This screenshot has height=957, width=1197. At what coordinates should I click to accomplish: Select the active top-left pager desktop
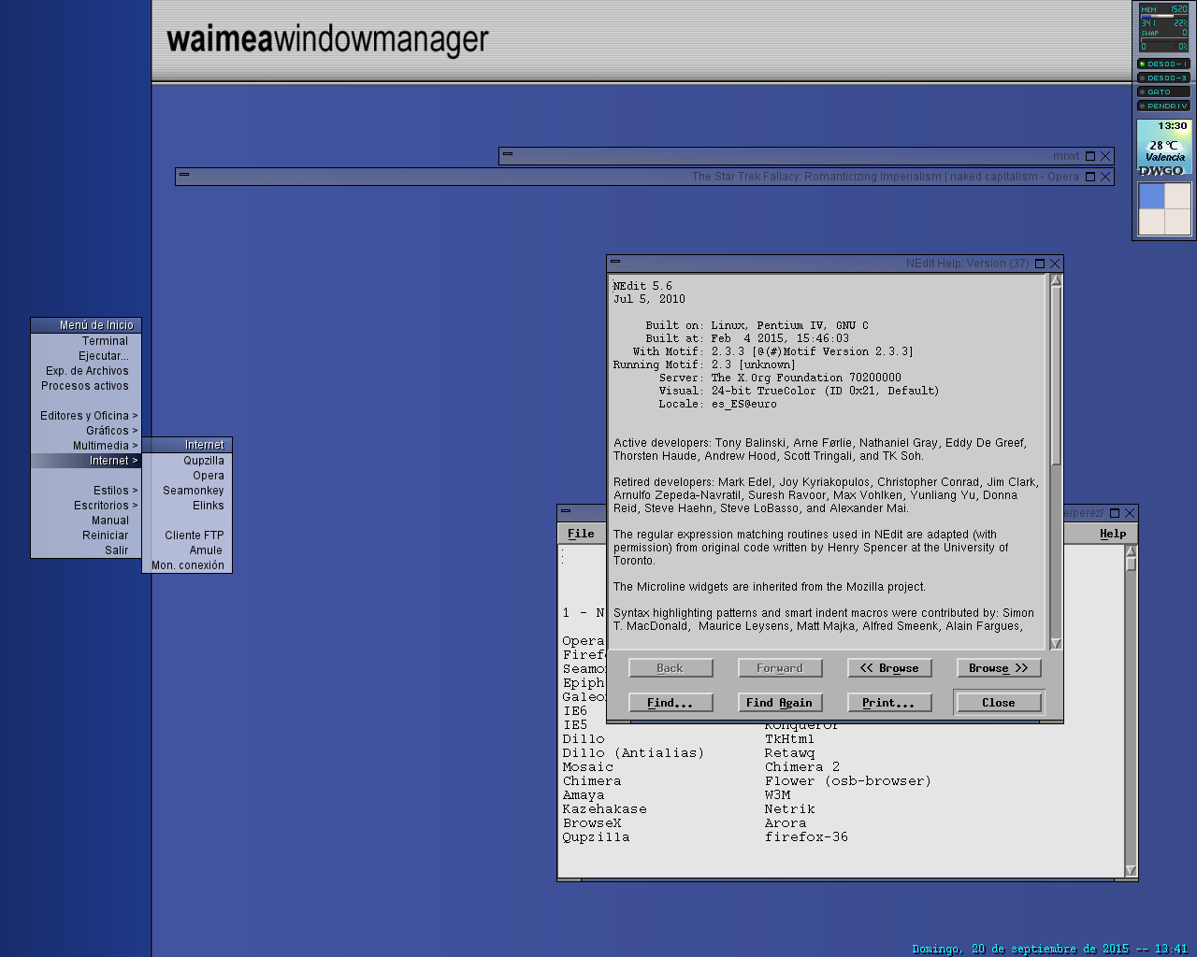click(x=1152, y=195)
